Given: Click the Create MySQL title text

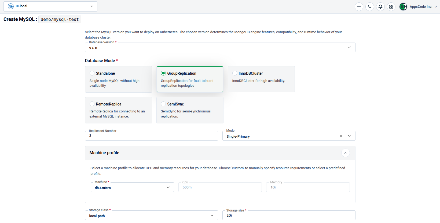Looking at the screenshot, I should click(x=20, y=19).
